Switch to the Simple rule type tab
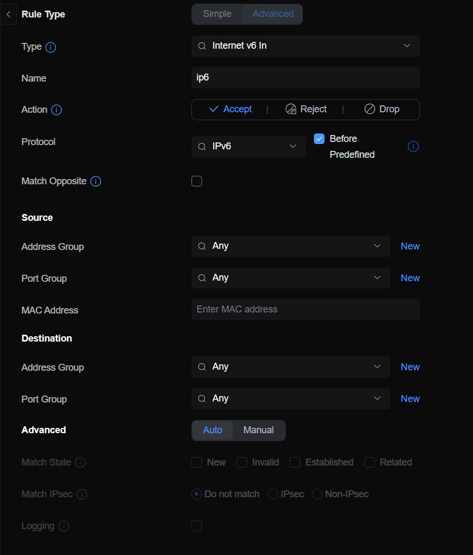 point(217,14)
